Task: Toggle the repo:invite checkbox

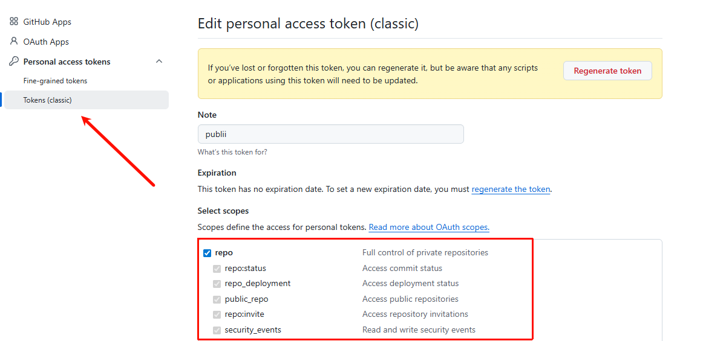Action: point(217,314)
